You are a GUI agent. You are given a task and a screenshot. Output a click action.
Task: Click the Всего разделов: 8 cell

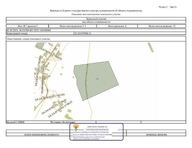117,26
